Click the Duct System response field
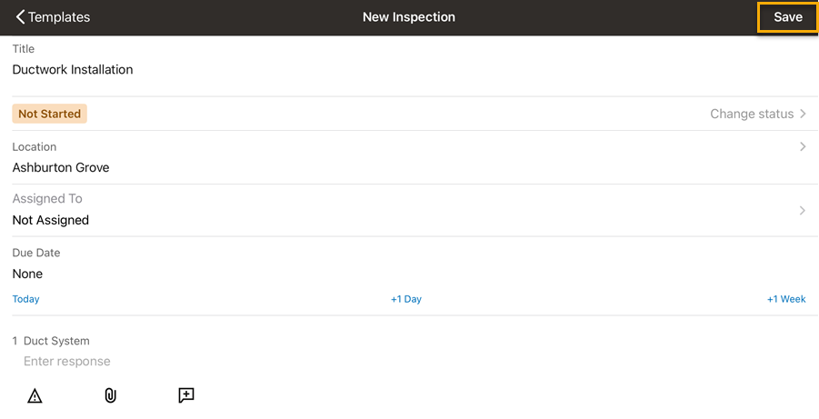Viewport: 819px width, 419px height. pyautogui.click(x=67, y=362)
